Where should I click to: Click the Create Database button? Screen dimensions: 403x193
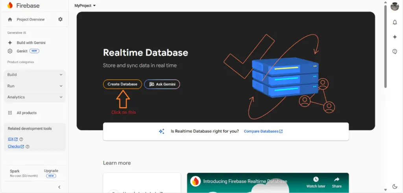(x=122, y=84)
